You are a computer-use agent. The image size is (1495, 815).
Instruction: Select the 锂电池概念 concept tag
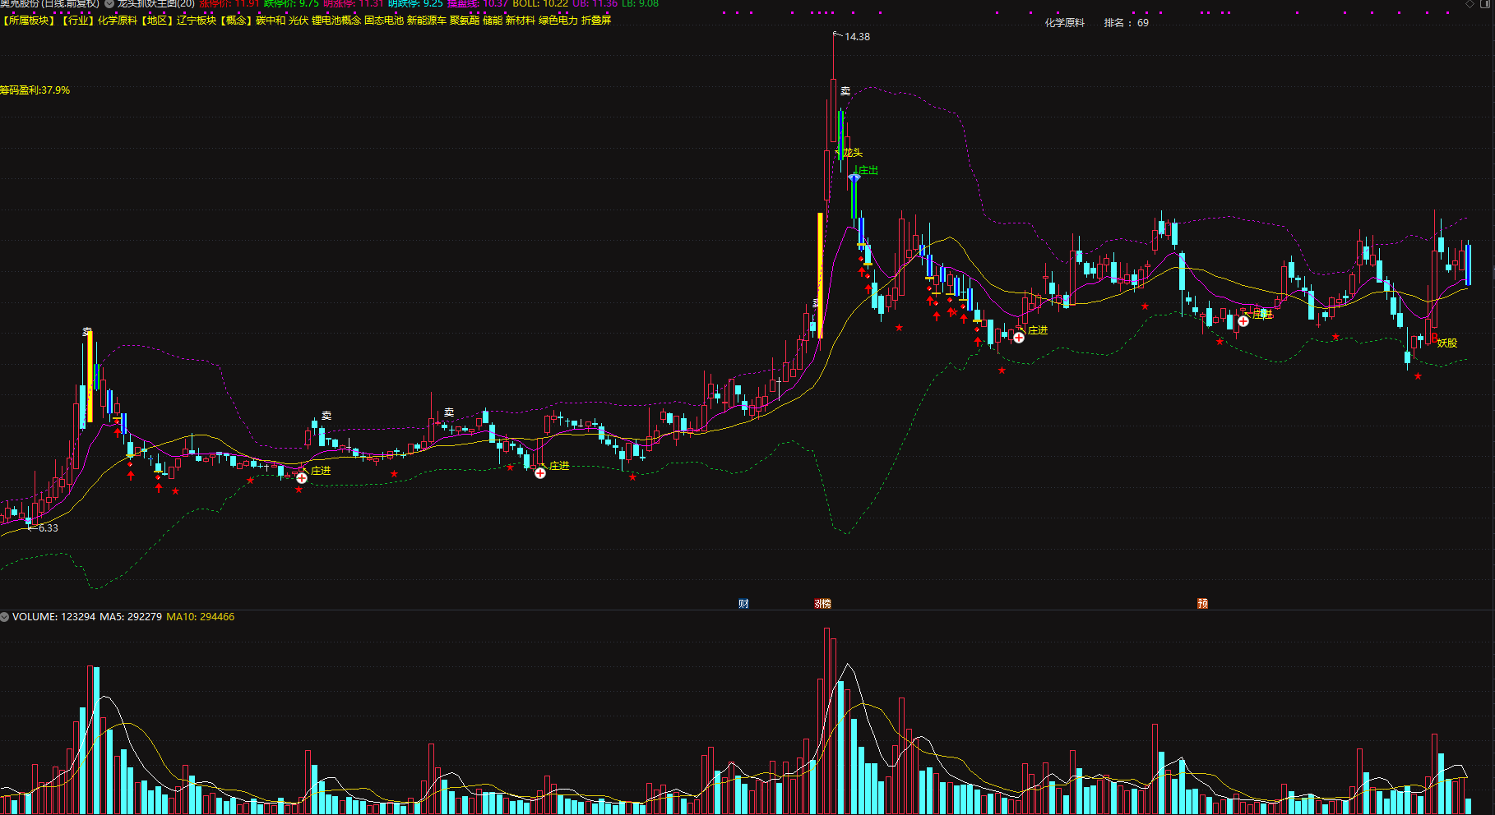click(336, 21)
